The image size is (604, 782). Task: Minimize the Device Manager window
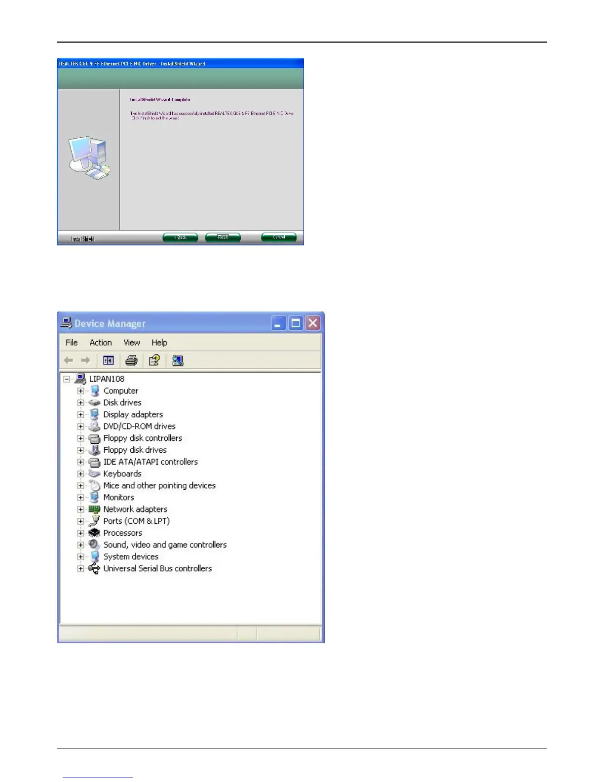coord(278,323)
